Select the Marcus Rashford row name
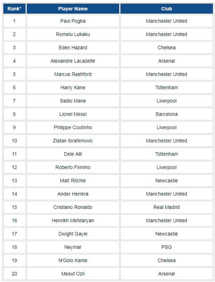The height and width of the screenshot is (282, 215). click(73, 74)
